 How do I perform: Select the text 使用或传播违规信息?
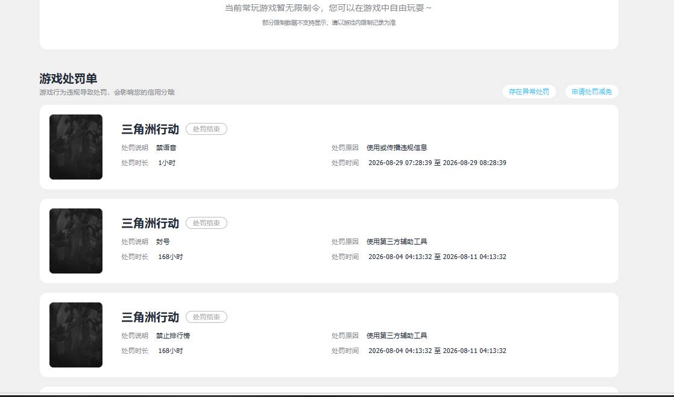pyautogui.click(x=397, y=148)
